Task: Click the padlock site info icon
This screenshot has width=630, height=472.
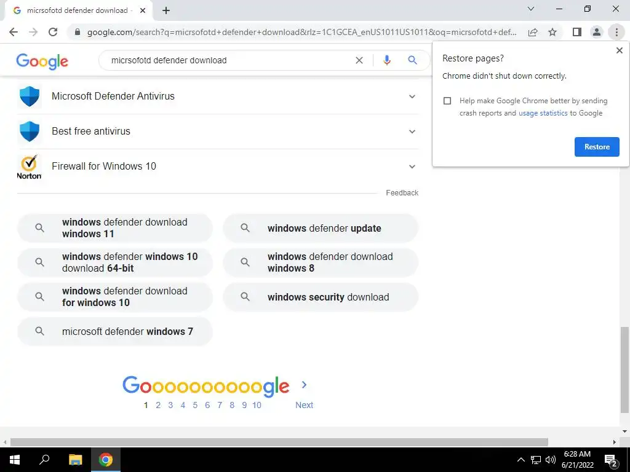Action: 78,32
